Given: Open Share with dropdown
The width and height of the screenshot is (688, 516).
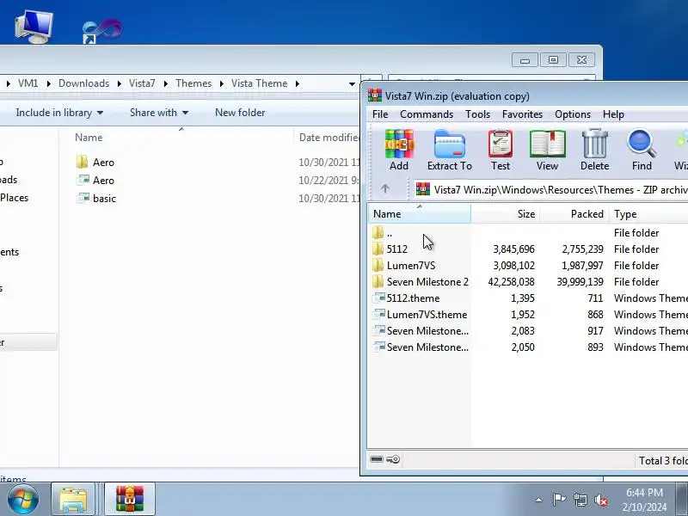Looking at the screenshot, I should point(159,113).
